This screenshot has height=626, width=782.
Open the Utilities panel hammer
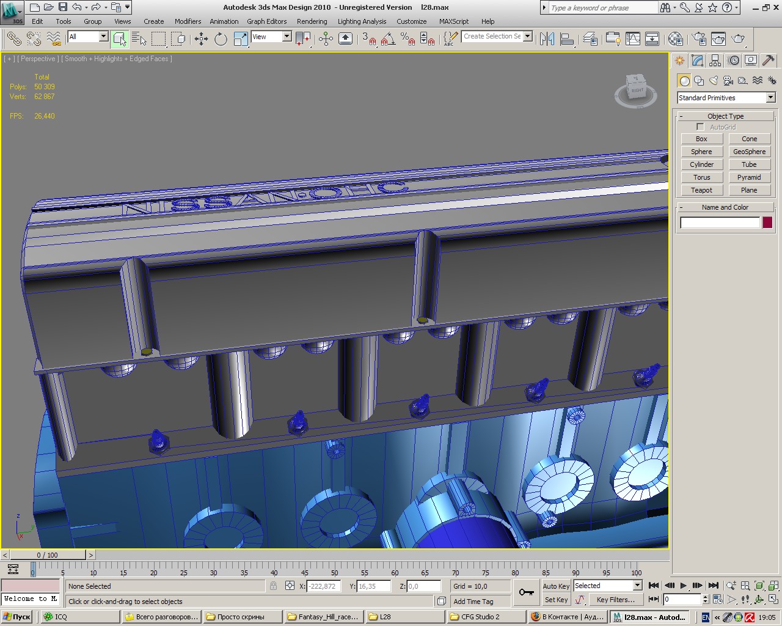coord(769,61)
